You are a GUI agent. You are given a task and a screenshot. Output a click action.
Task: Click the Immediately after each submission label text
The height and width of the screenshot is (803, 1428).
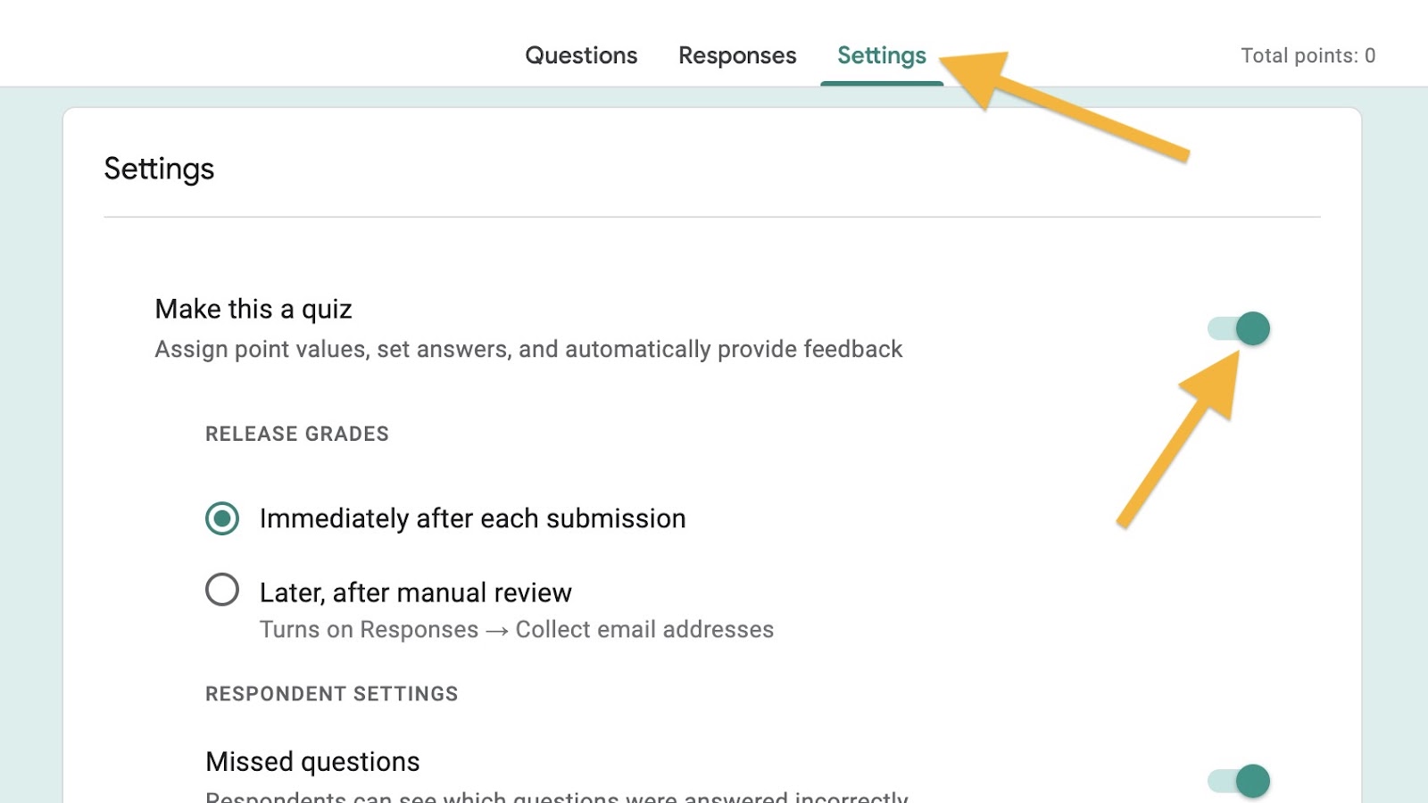472,518
